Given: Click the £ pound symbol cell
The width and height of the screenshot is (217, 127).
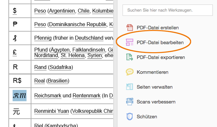Looking at the screenshot, I should point(20,53).
